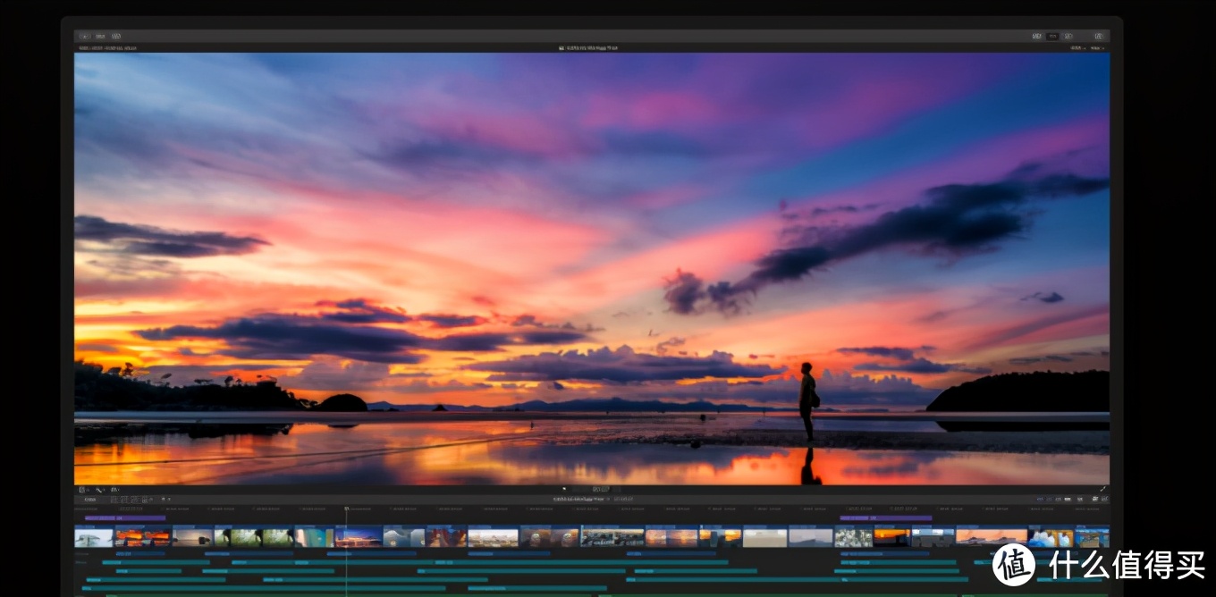
Task: Toggle the Inspector panel display button
Action: pyautogui.click(x=1068, y=37)
